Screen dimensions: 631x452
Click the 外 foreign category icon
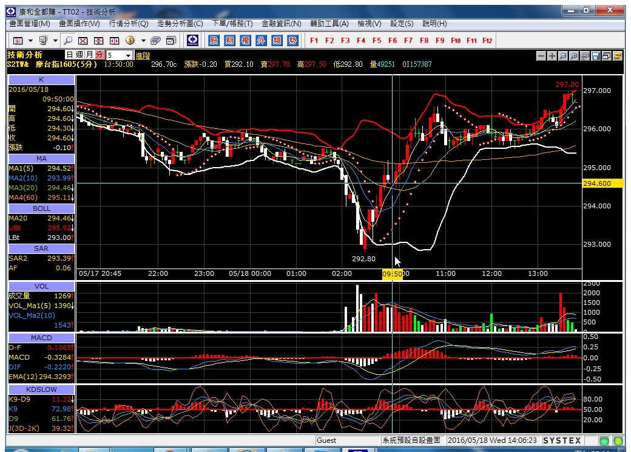pos(261,40)
